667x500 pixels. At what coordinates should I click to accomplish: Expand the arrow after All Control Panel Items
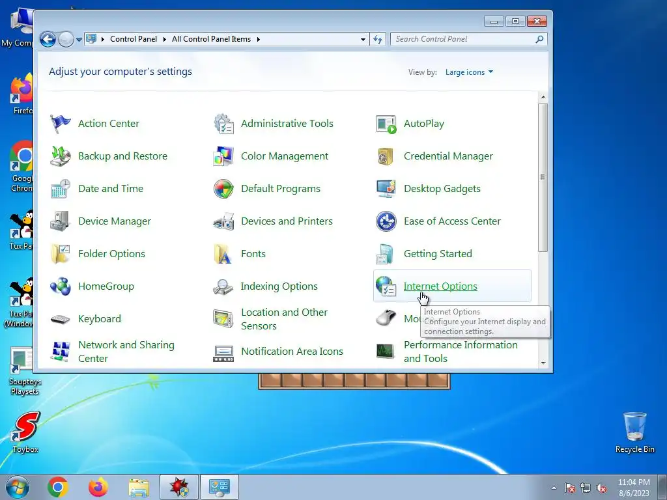click(x=258, y=39)
